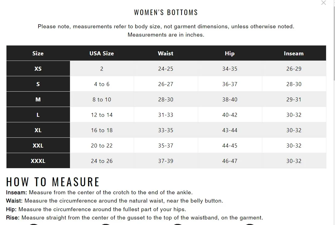Click the 'How To Measure' heading
This screenshot has height=225, width=335.
pos(53,182)
